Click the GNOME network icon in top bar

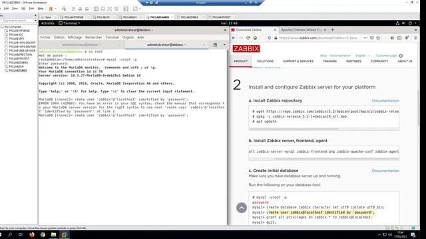pyautogui.click(x=397, y=23)
